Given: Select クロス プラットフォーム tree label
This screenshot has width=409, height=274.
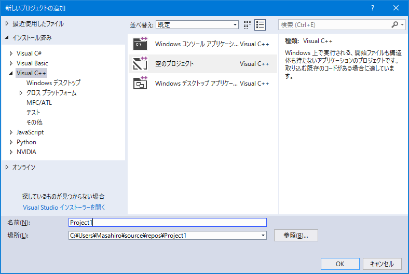Looking at the screenshot, I should (51, 93).
